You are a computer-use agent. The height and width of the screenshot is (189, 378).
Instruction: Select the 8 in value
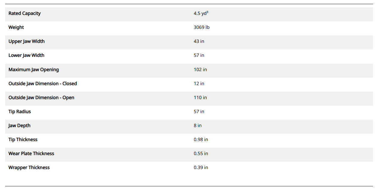click(x=197, y=126)
